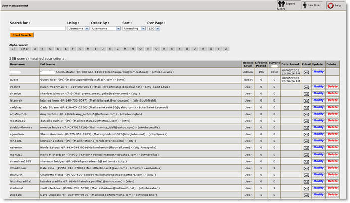Click Filter Alpha Search letter H
Screen dimensions: 350x203
[88, 49]
